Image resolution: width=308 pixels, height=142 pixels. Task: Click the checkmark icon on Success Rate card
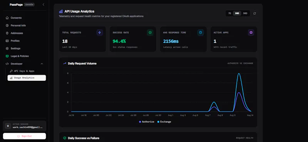click(x=150, y=33)
